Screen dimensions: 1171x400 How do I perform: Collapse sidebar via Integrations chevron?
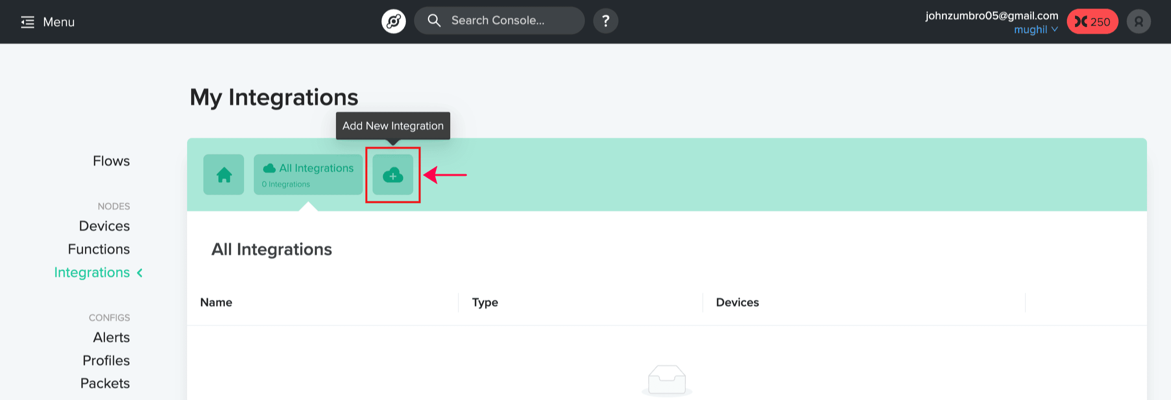click(x=140, y=273)
